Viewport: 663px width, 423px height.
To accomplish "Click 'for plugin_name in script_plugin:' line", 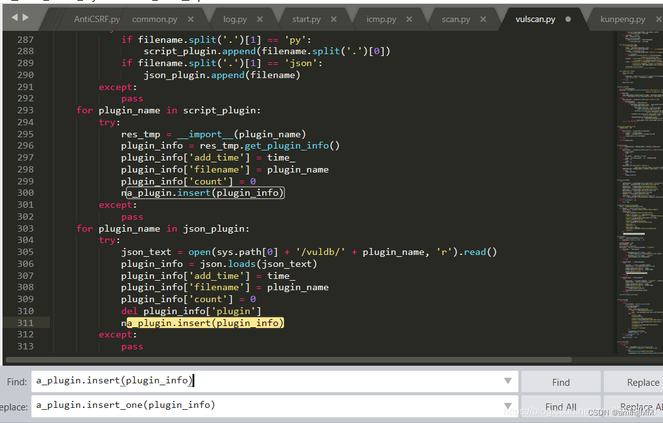I will tap(169, 110).
